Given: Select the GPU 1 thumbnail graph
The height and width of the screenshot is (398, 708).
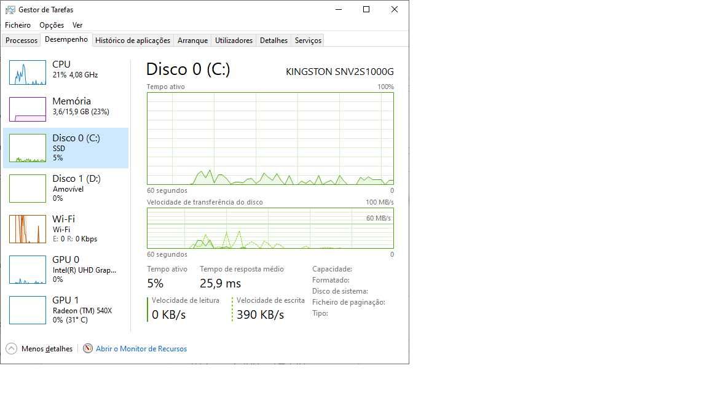Looking at the screenshot, I should click(x=28, y=310).
